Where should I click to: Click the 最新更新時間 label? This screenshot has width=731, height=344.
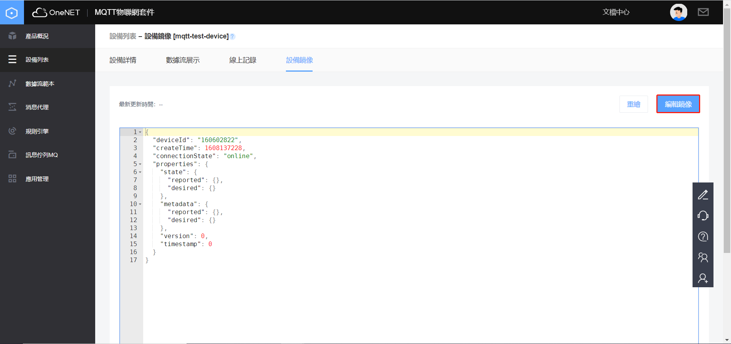[137, 104]
